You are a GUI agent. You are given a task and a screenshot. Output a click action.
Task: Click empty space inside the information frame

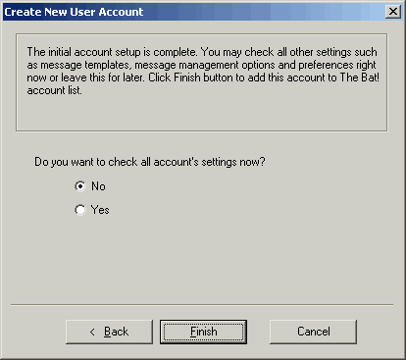click(x=201, y=113)
